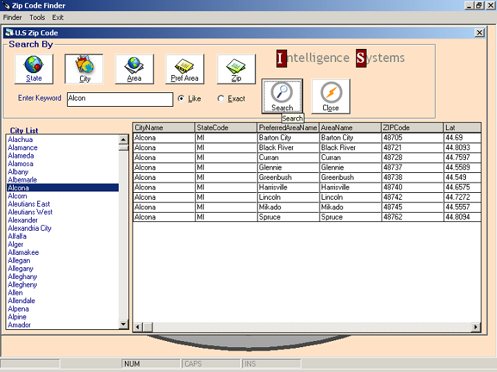Viewport: 497px width, 372px height.
Task: Select Alexandria City in City List
Action: point(30,228)
